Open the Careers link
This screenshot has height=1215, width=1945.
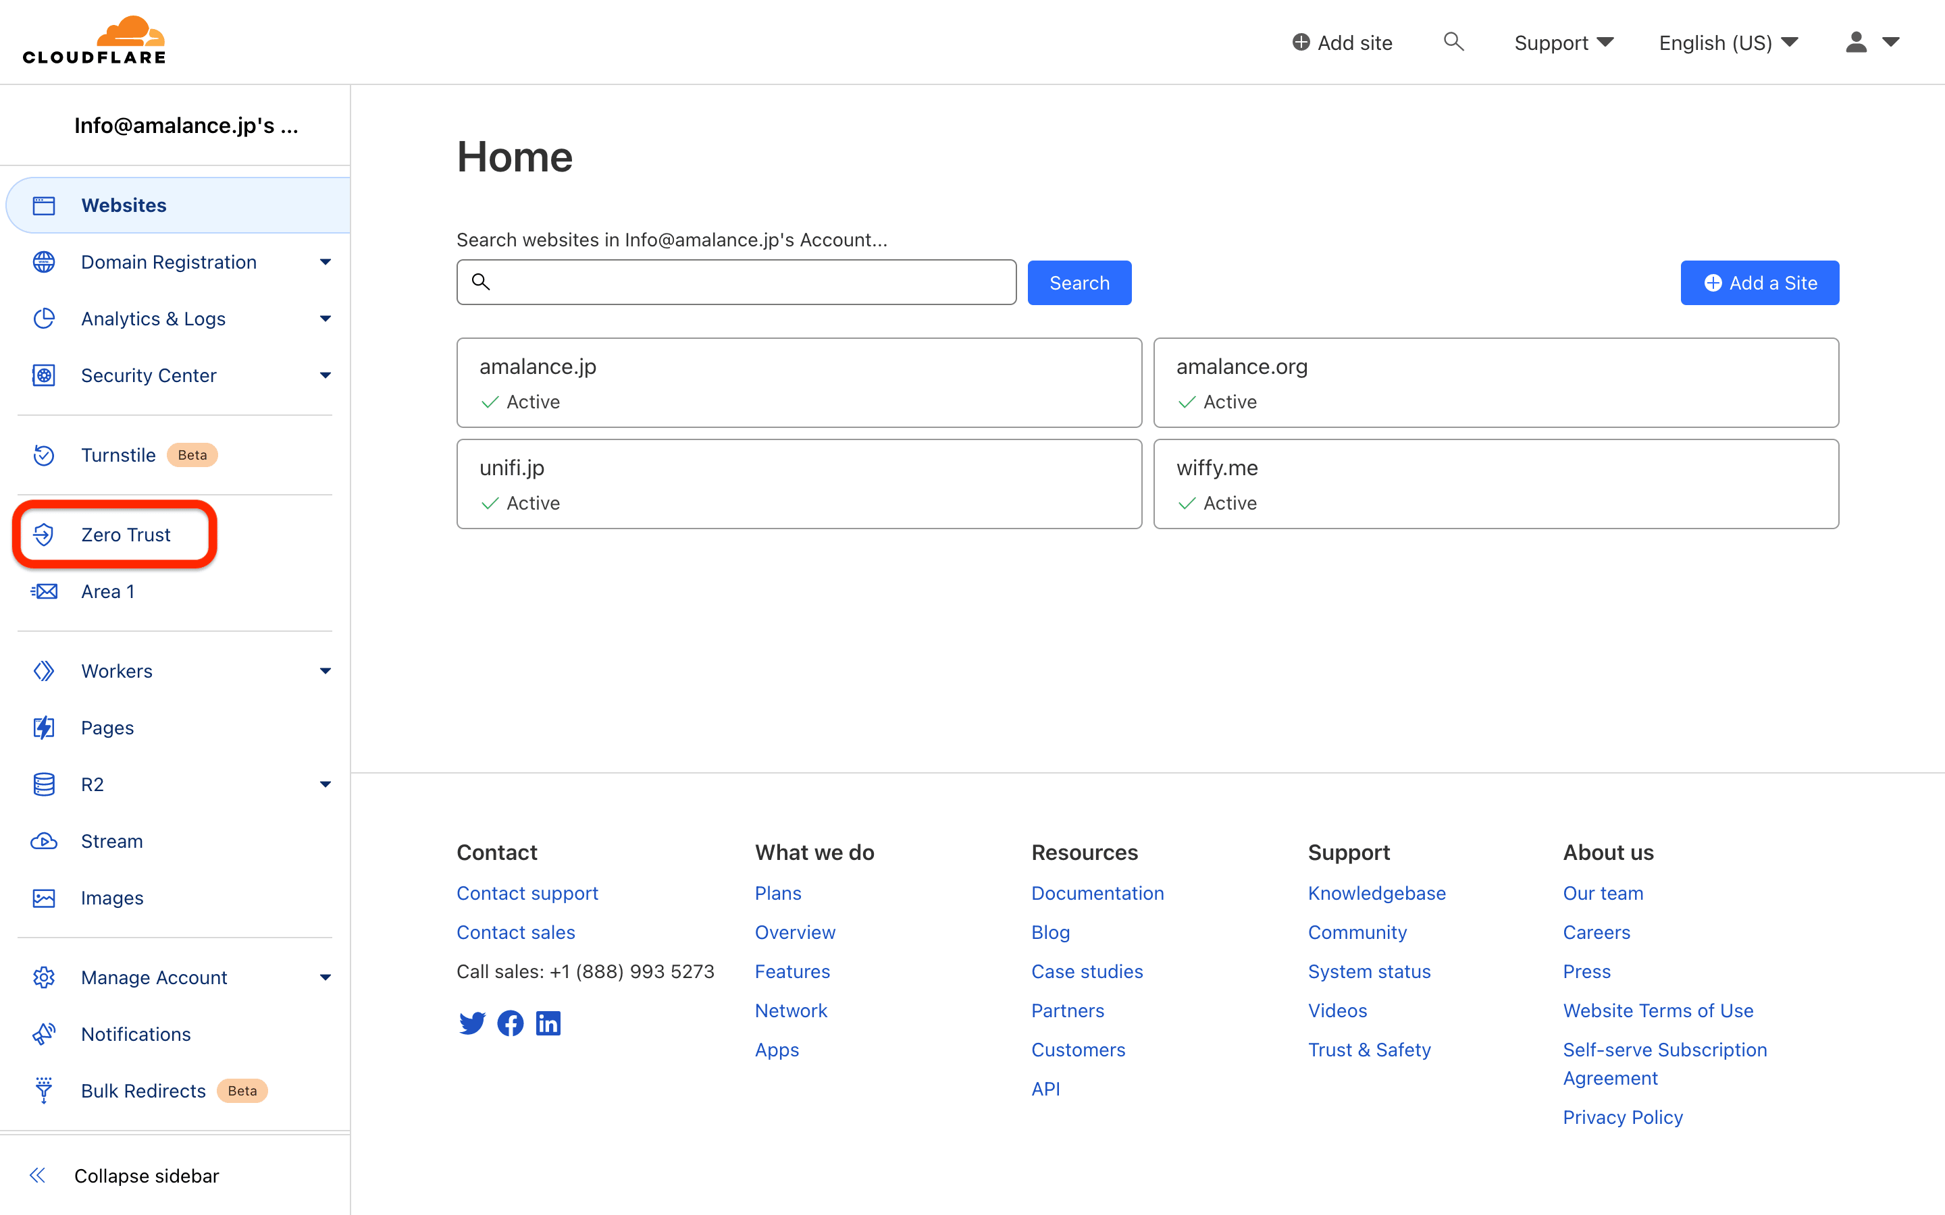(x=1597, y=932)
